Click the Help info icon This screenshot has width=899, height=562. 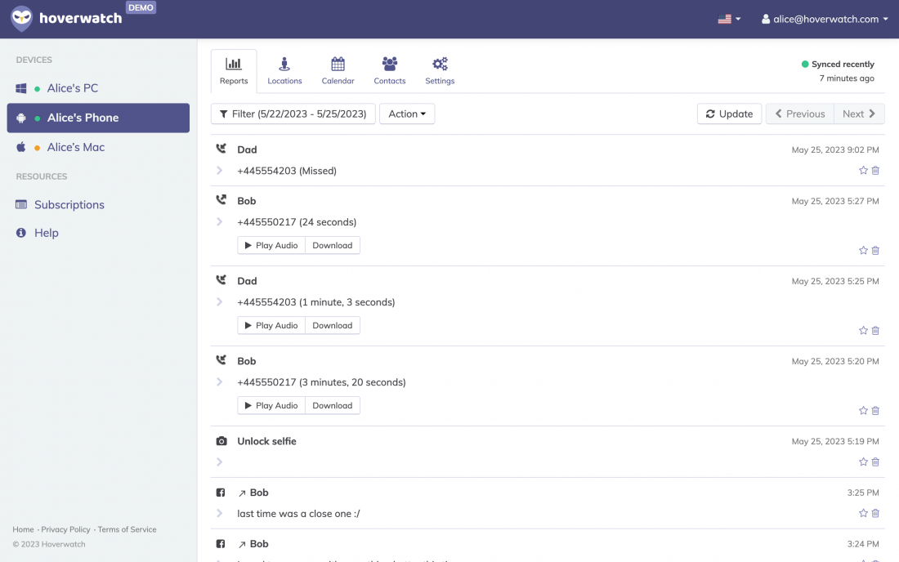click(21, 233)
